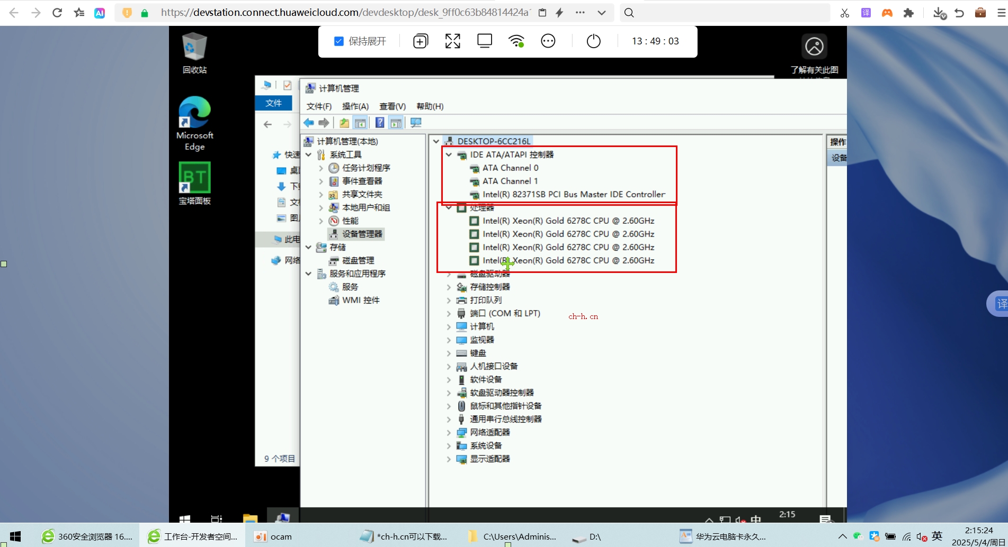Expand the 网络适配器 device category
1008x547 pixels.
(449, 433)
